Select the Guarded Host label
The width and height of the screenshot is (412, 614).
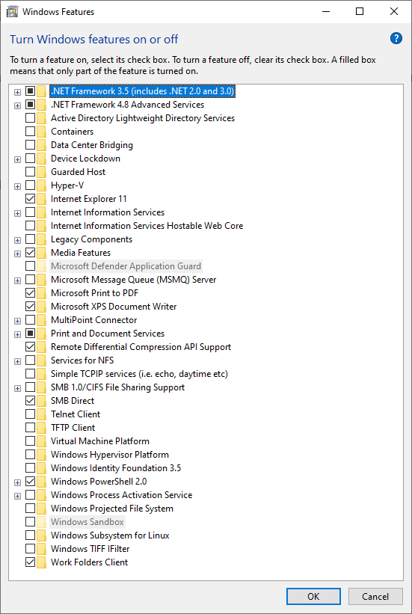78,172
